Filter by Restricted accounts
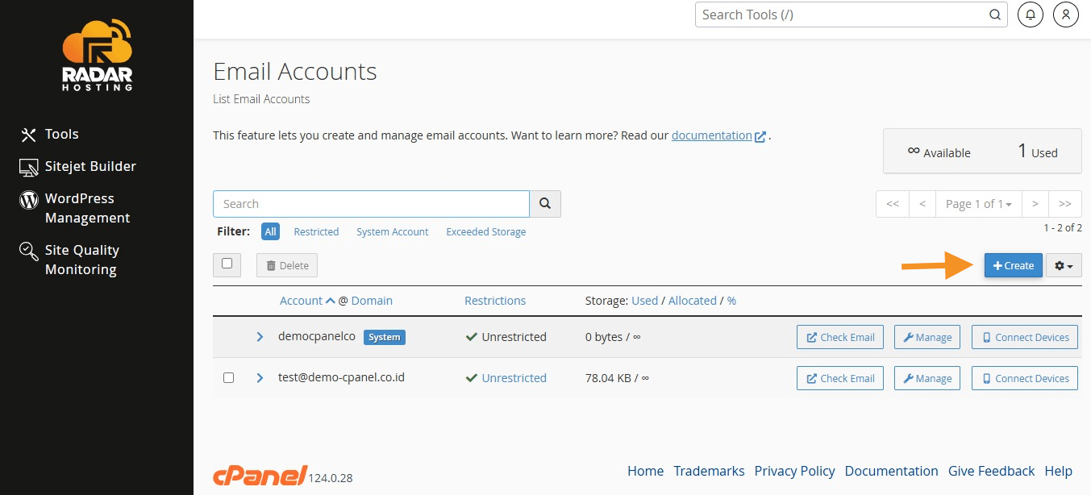1091x495 pixels. (x=316, y=232)
